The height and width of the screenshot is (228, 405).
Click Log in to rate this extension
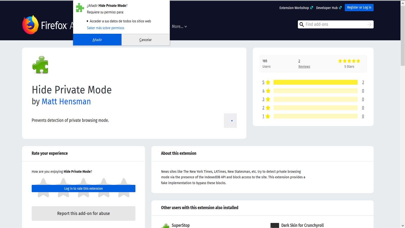coord(84,188)
